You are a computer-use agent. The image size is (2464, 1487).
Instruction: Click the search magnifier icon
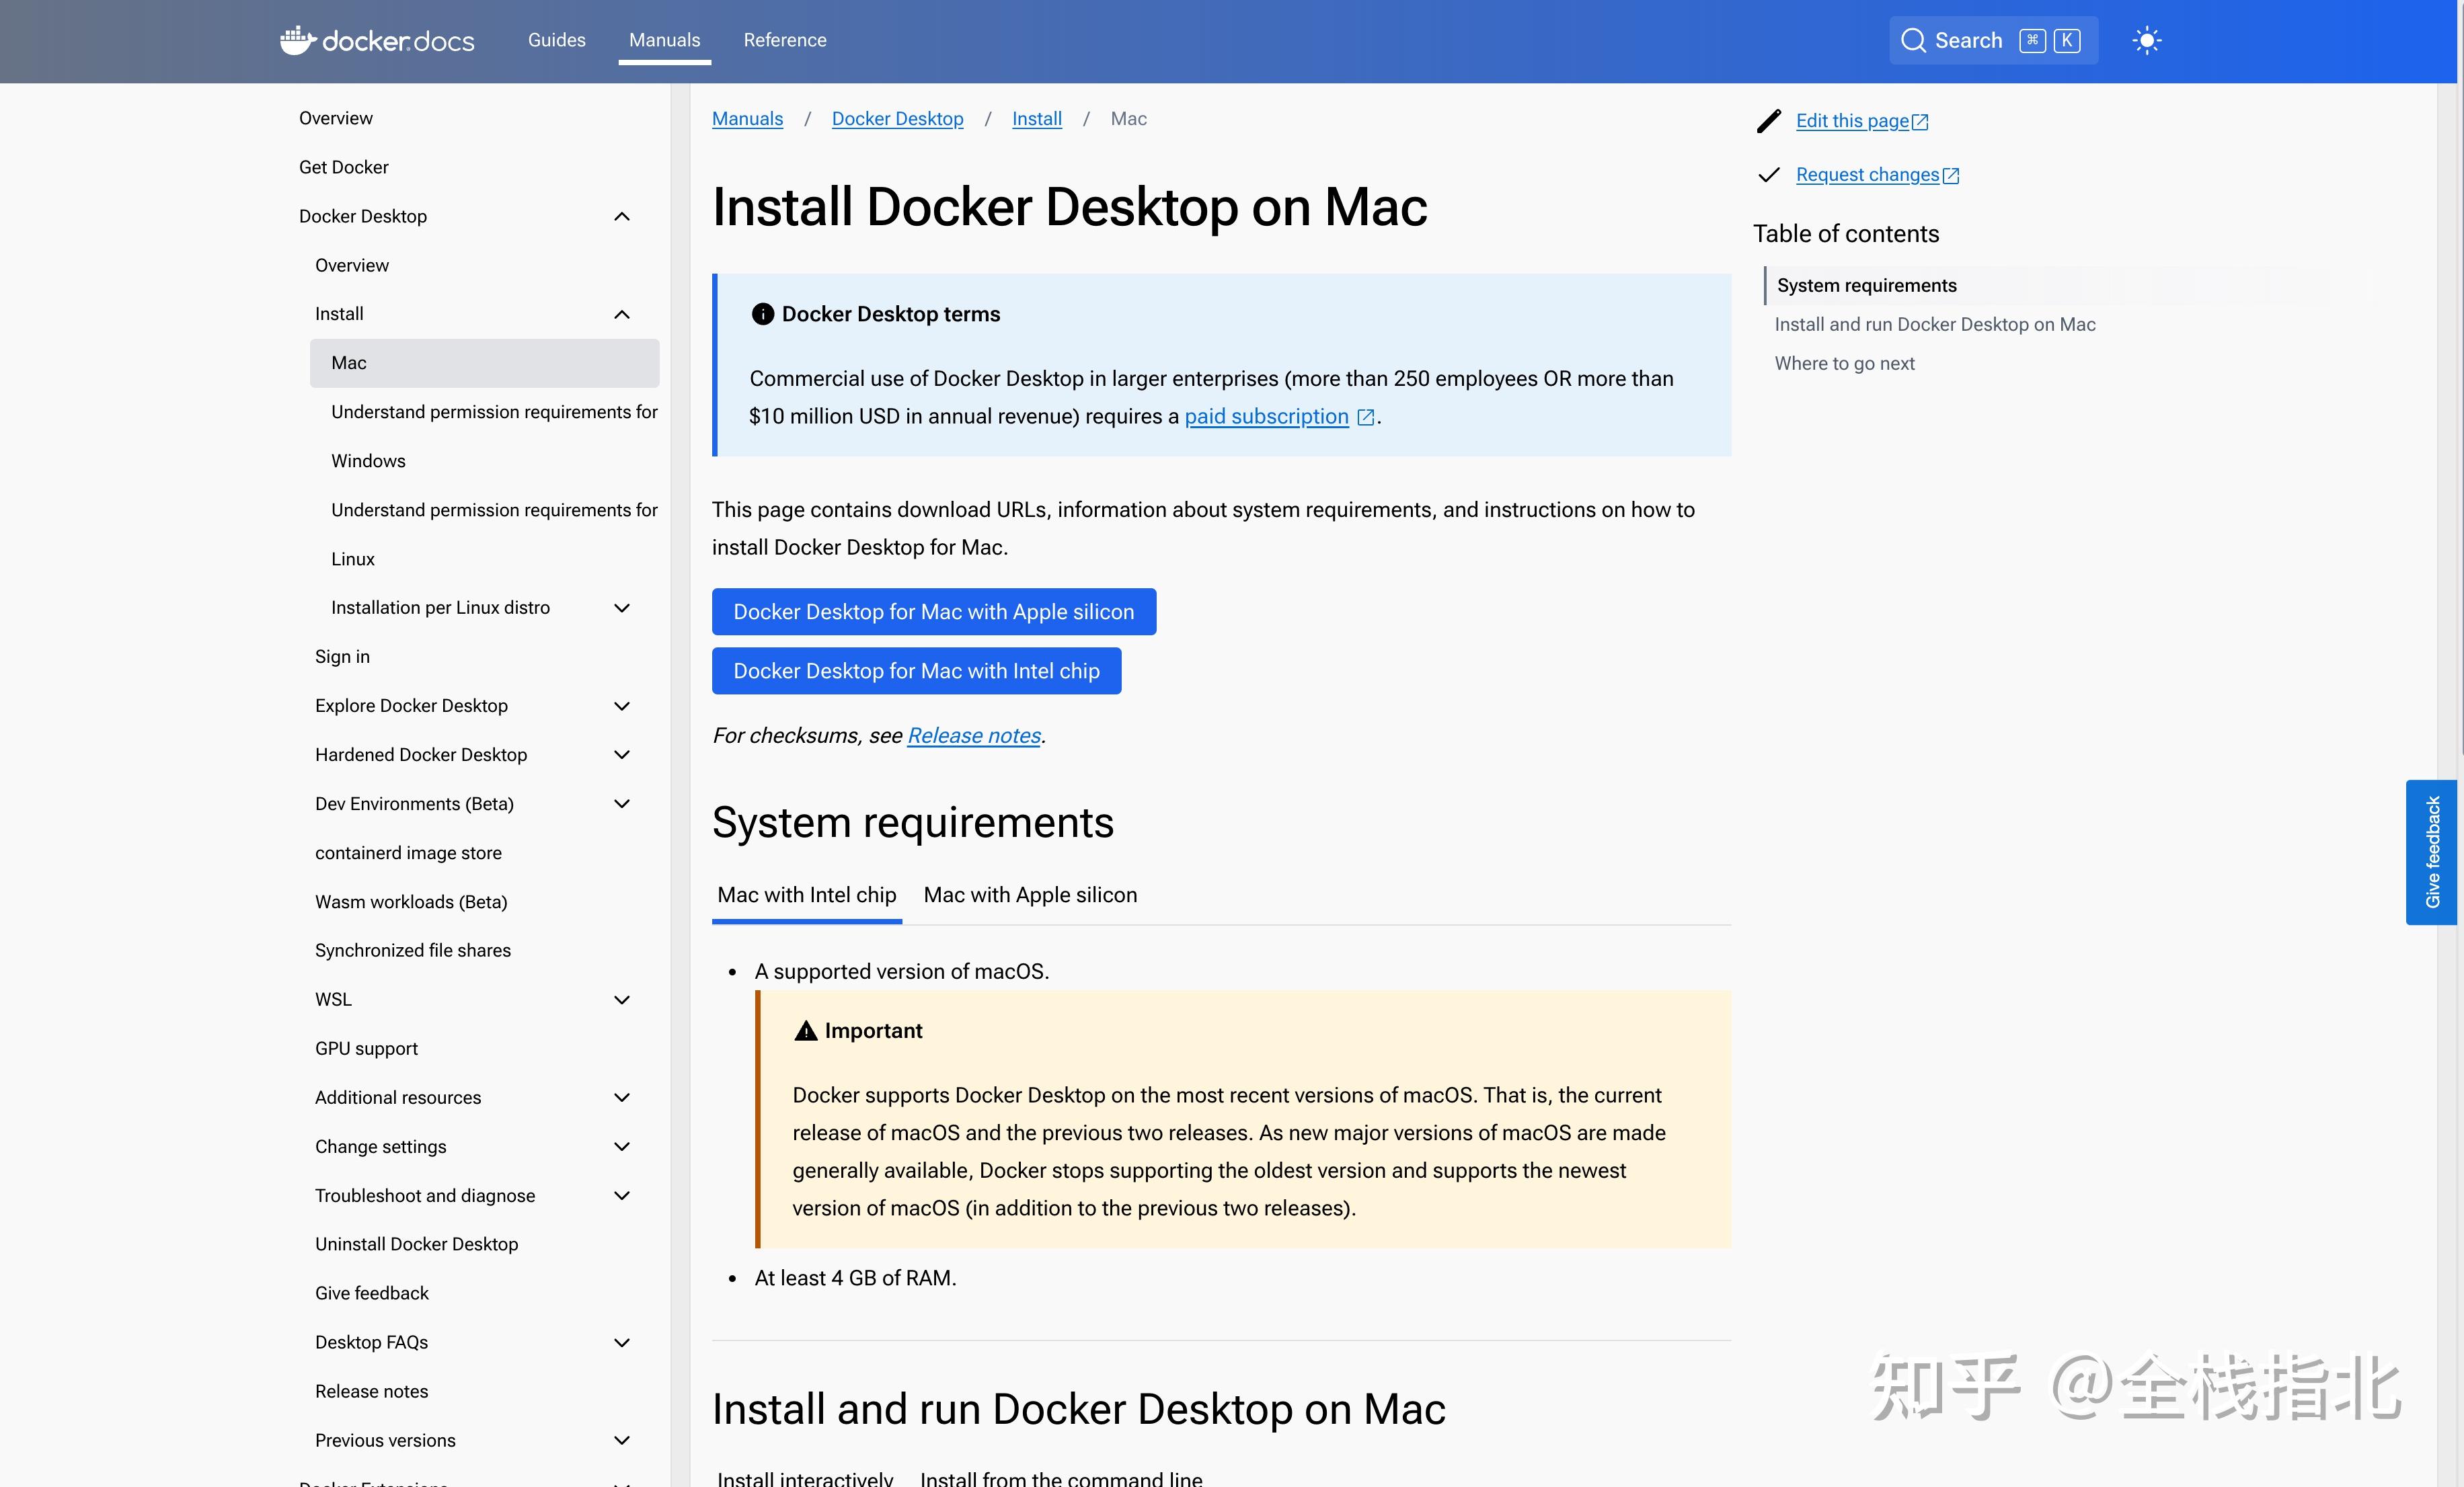click(1912, 40)
